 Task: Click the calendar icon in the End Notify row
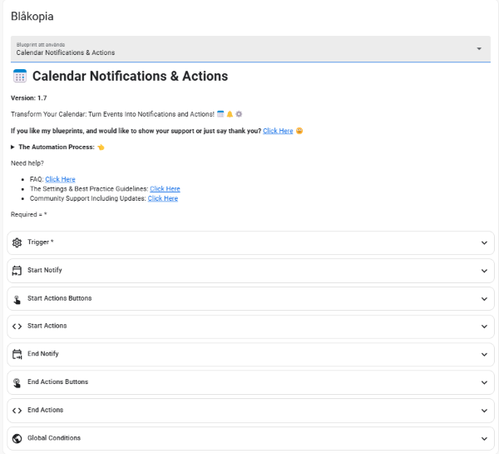click(x=17, y=354)
